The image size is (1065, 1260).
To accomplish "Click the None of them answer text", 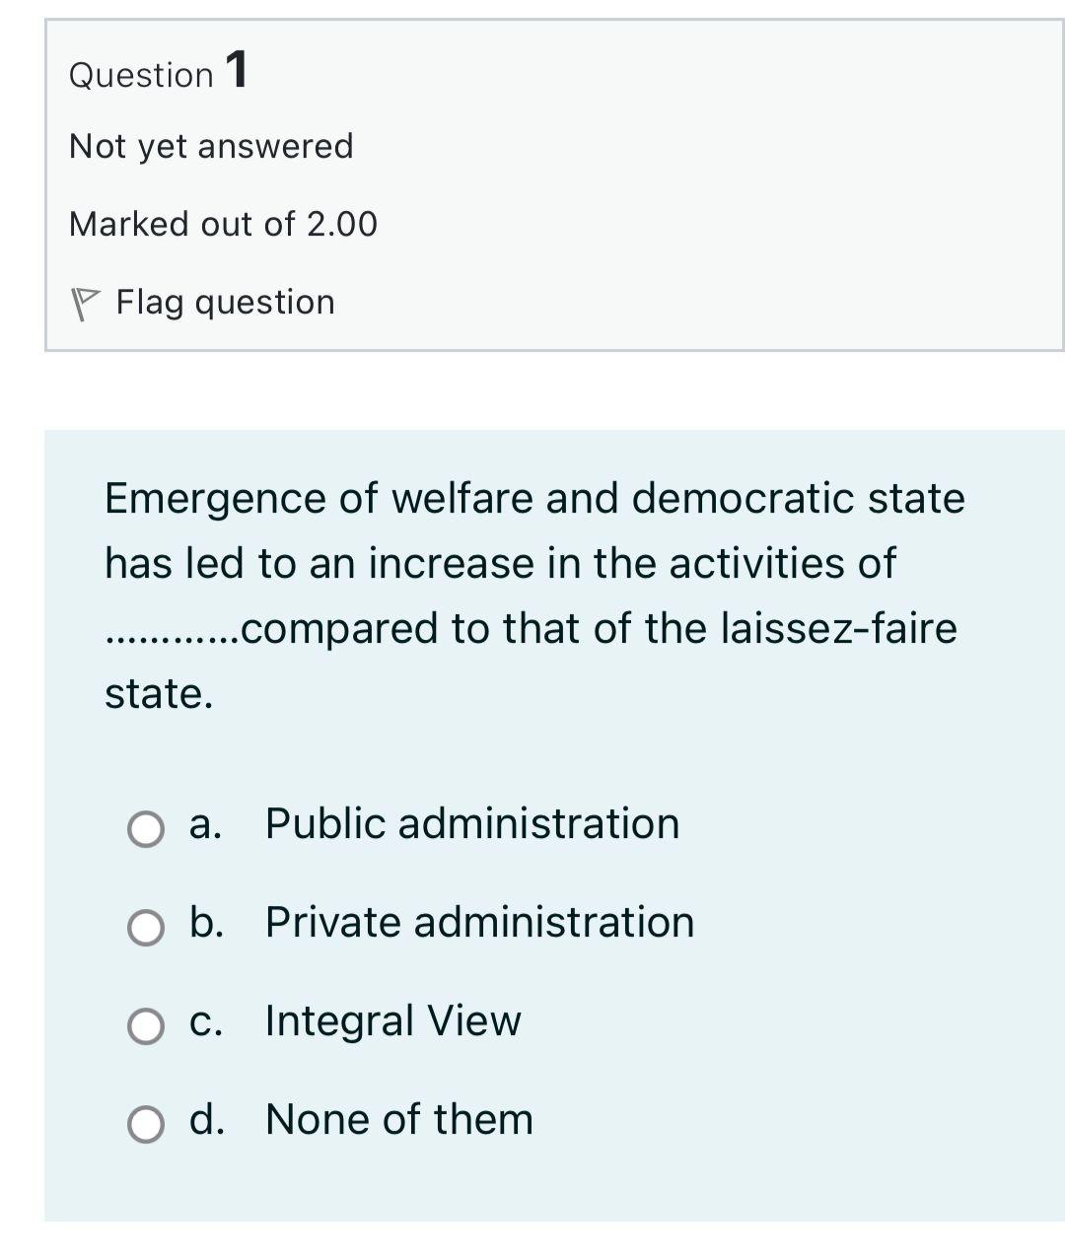I will [x=398, y=1118].
